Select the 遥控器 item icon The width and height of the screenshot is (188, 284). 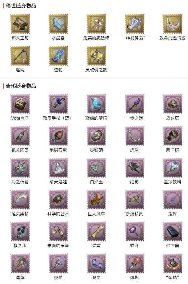[172, 232]
